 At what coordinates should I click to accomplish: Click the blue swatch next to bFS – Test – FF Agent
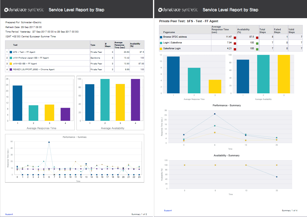pyautogui.click(x=11, y=52)
